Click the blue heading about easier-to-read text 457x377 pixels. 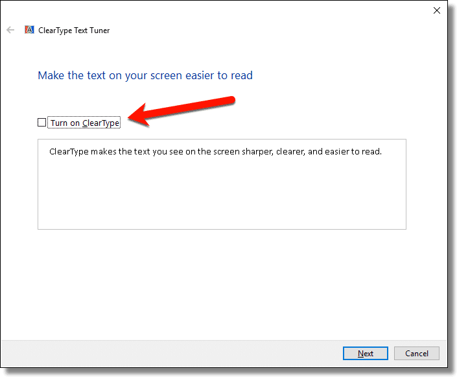[x=145, y=75]
